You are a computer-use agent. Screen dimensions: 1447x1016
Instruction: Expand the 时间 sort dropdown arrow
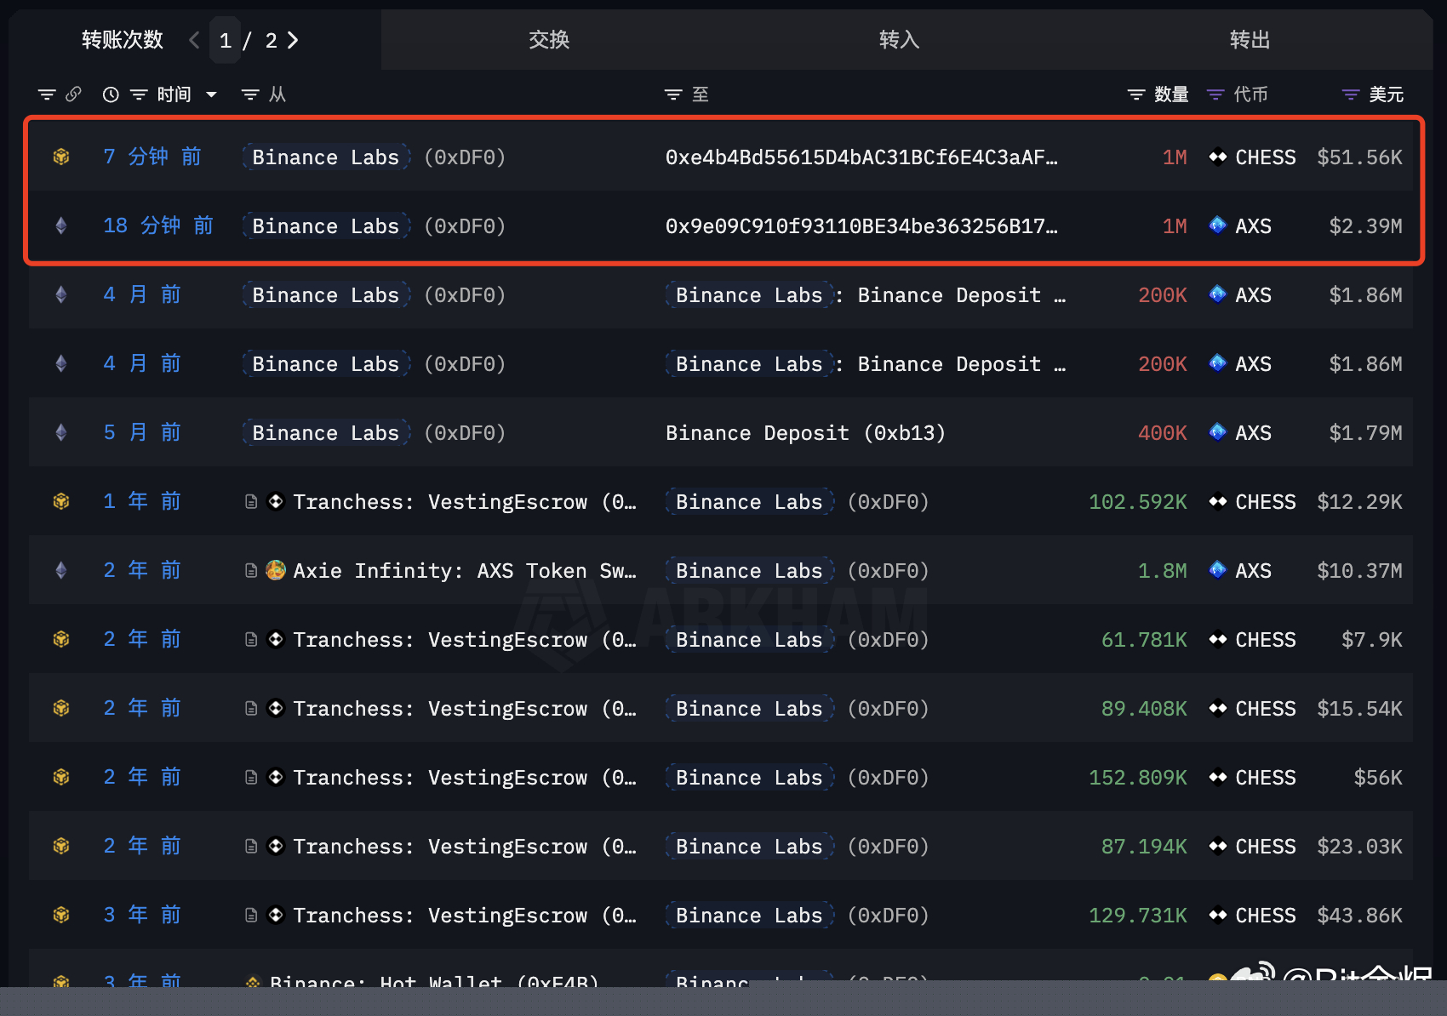pyautogui.click(x=211, y=94)
